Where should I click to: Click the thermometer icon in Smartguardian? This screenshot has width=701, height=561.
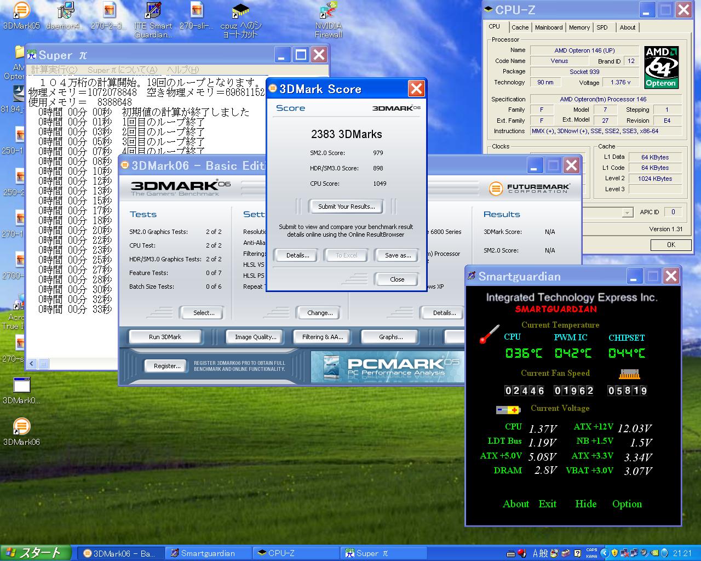pos(489,334)
